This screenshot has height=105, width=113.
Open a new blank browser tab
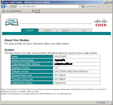coord(37,11)
